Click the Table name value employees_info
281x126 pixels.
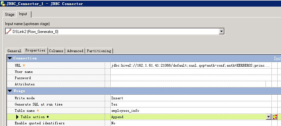coord(125,110)
